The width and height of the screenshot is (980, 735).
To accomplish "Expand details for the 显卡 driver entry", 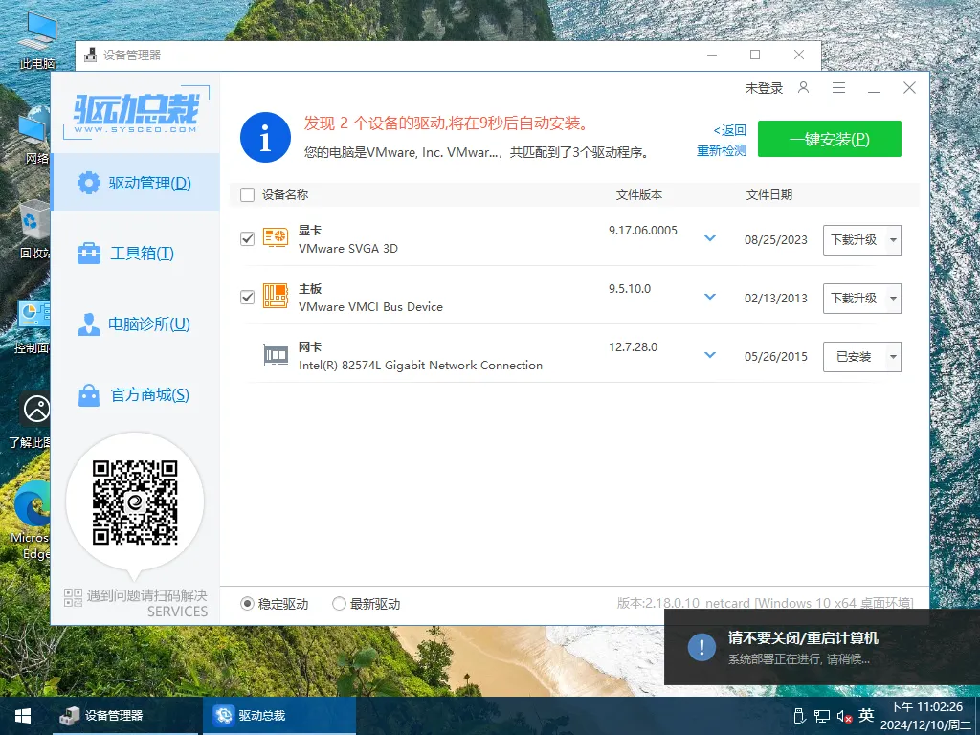I will (709, 239).
